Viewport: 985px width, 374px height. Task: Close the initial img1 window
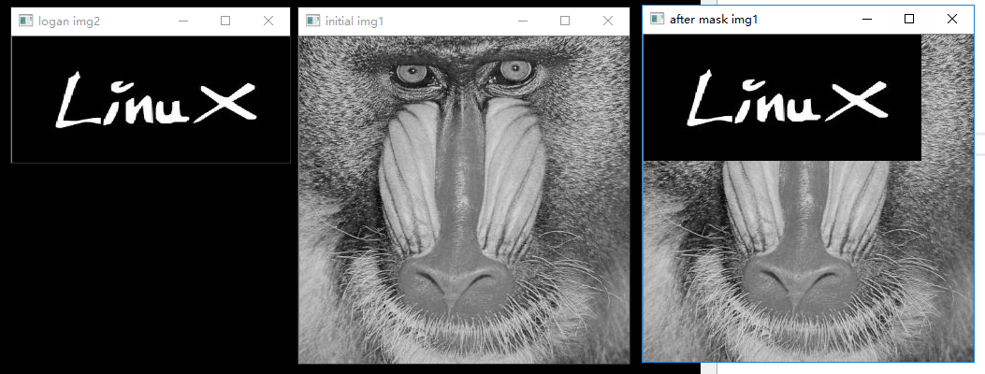[x=607, y=21]
